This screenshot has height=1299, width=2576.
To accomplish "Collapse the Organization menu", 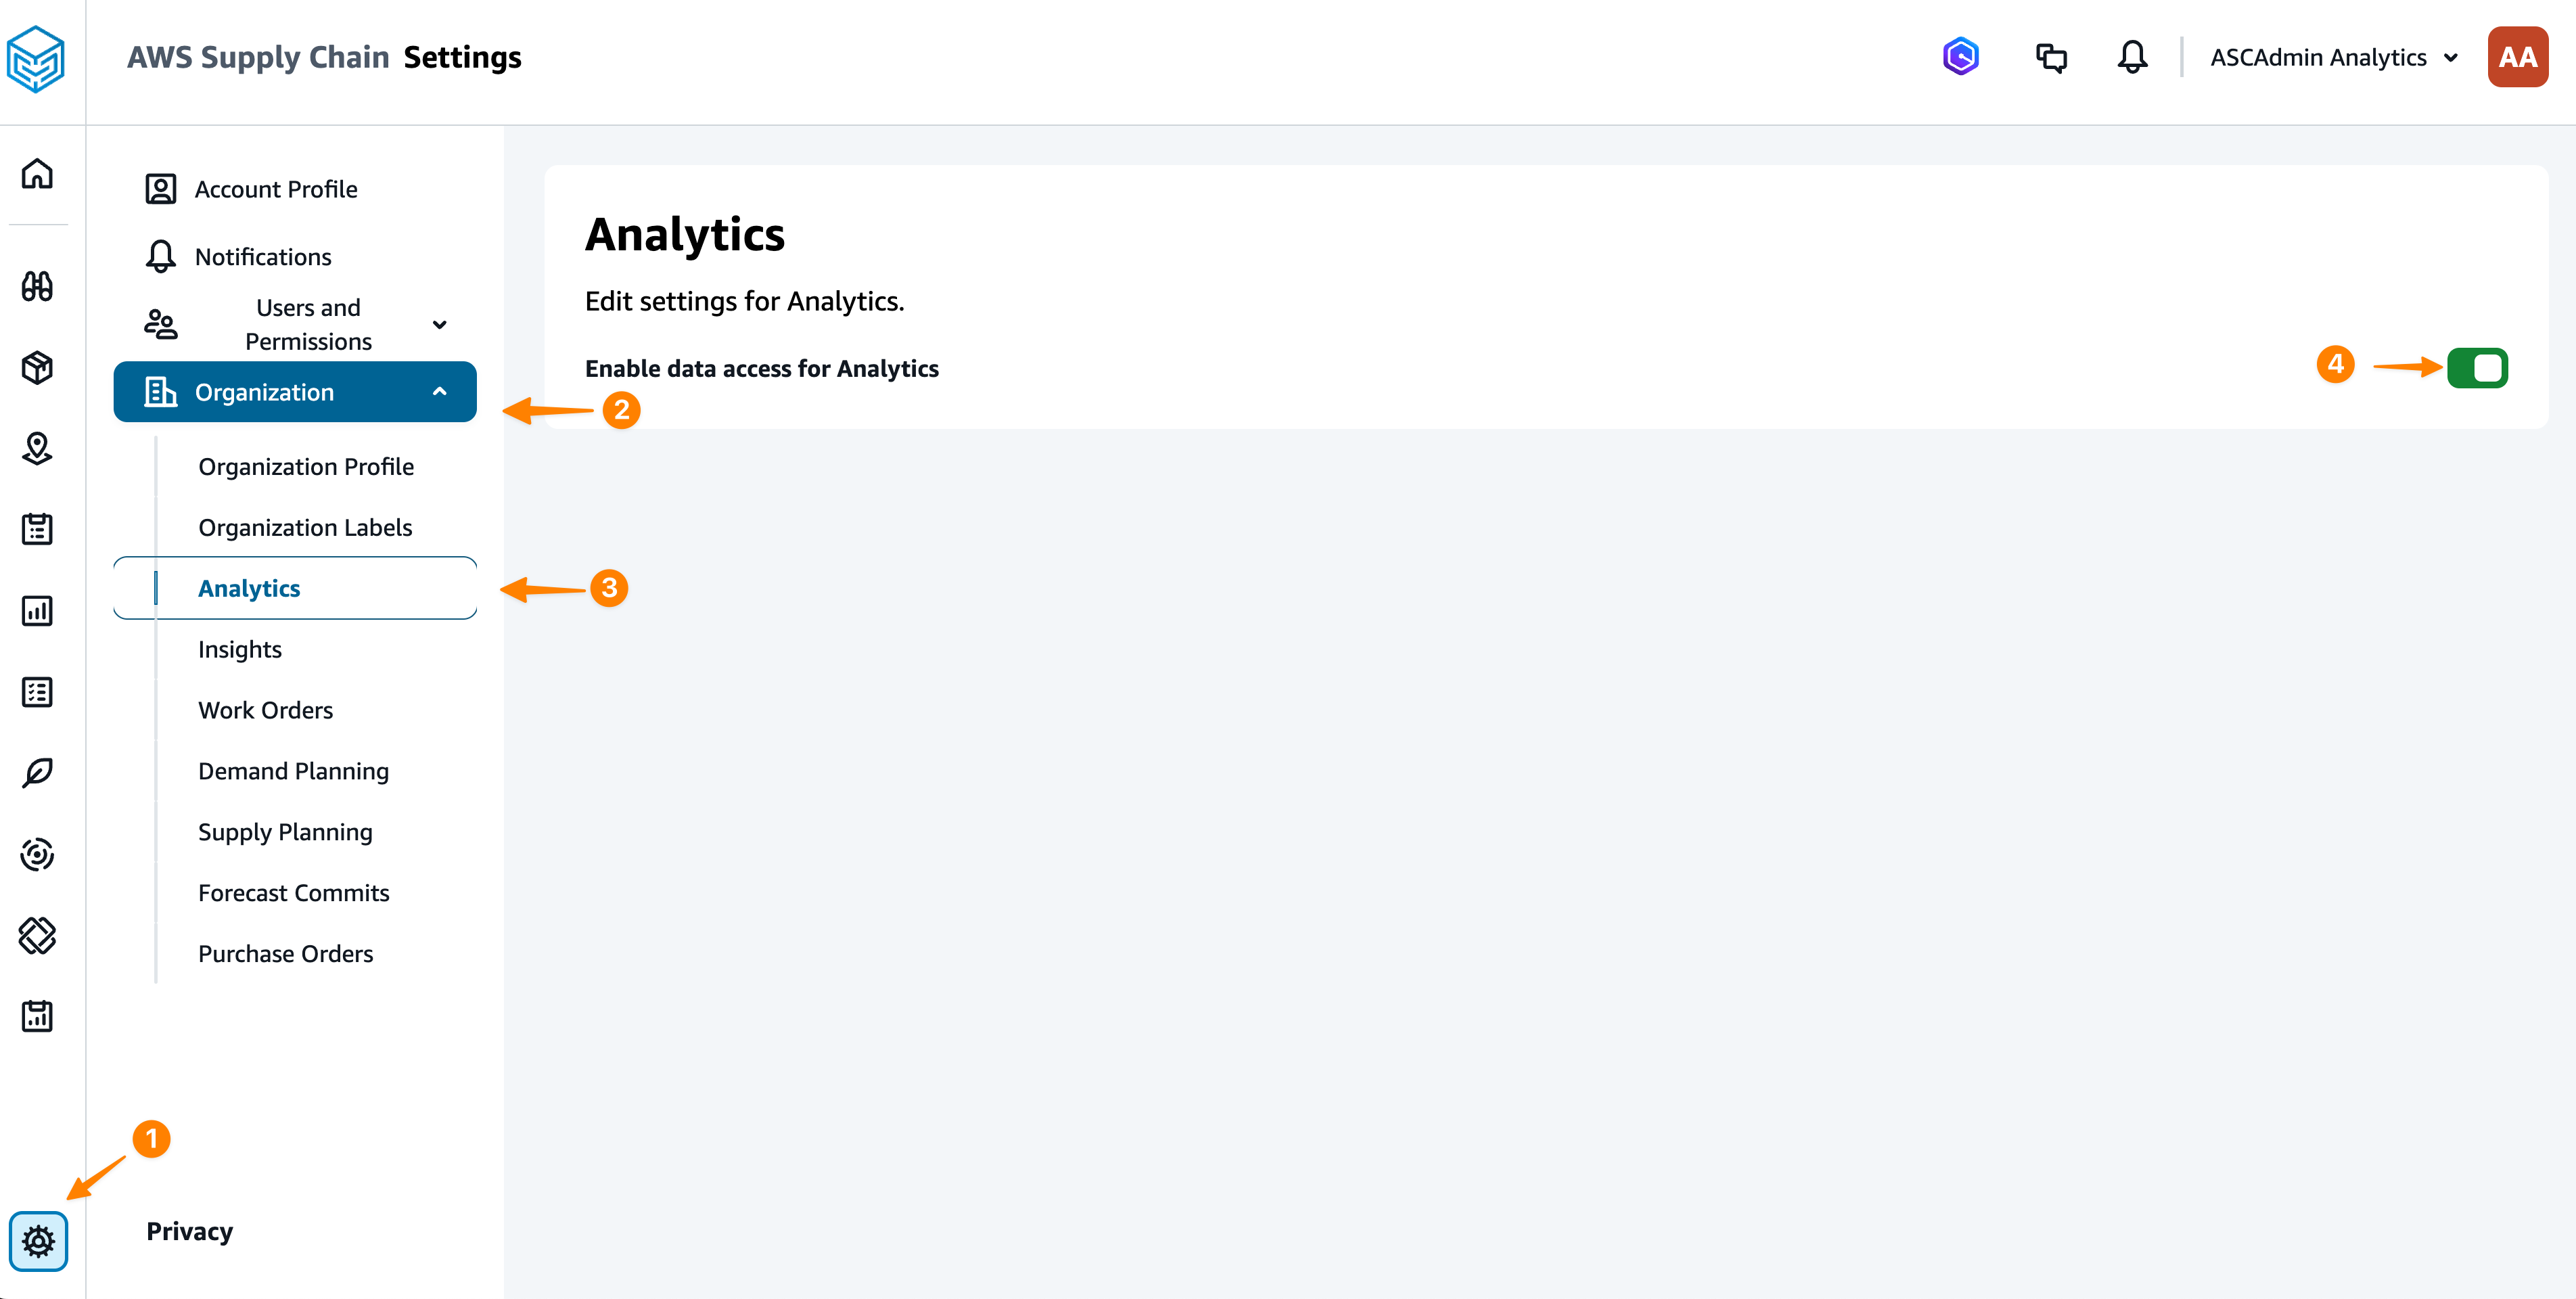I will coord(295,392).
